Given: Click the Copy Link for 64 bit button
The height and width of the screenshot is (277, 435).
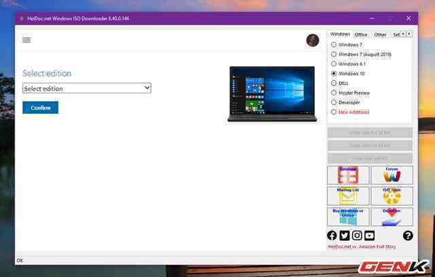Looking at the screenshot, I should pos(370,146).
